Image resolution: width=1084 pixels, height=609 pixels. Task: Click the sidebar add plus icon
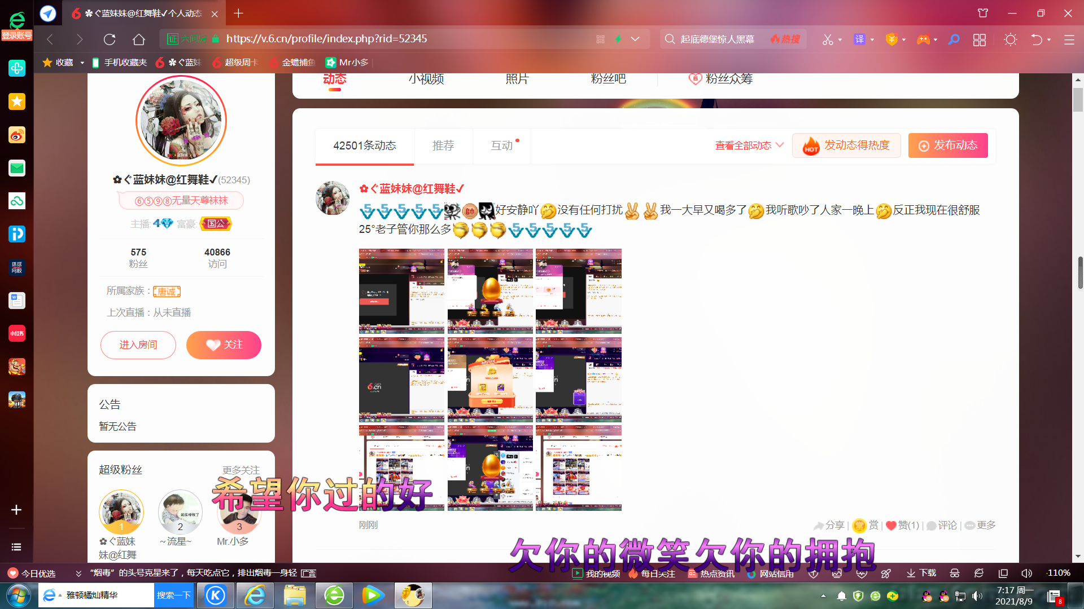(16, 510)
